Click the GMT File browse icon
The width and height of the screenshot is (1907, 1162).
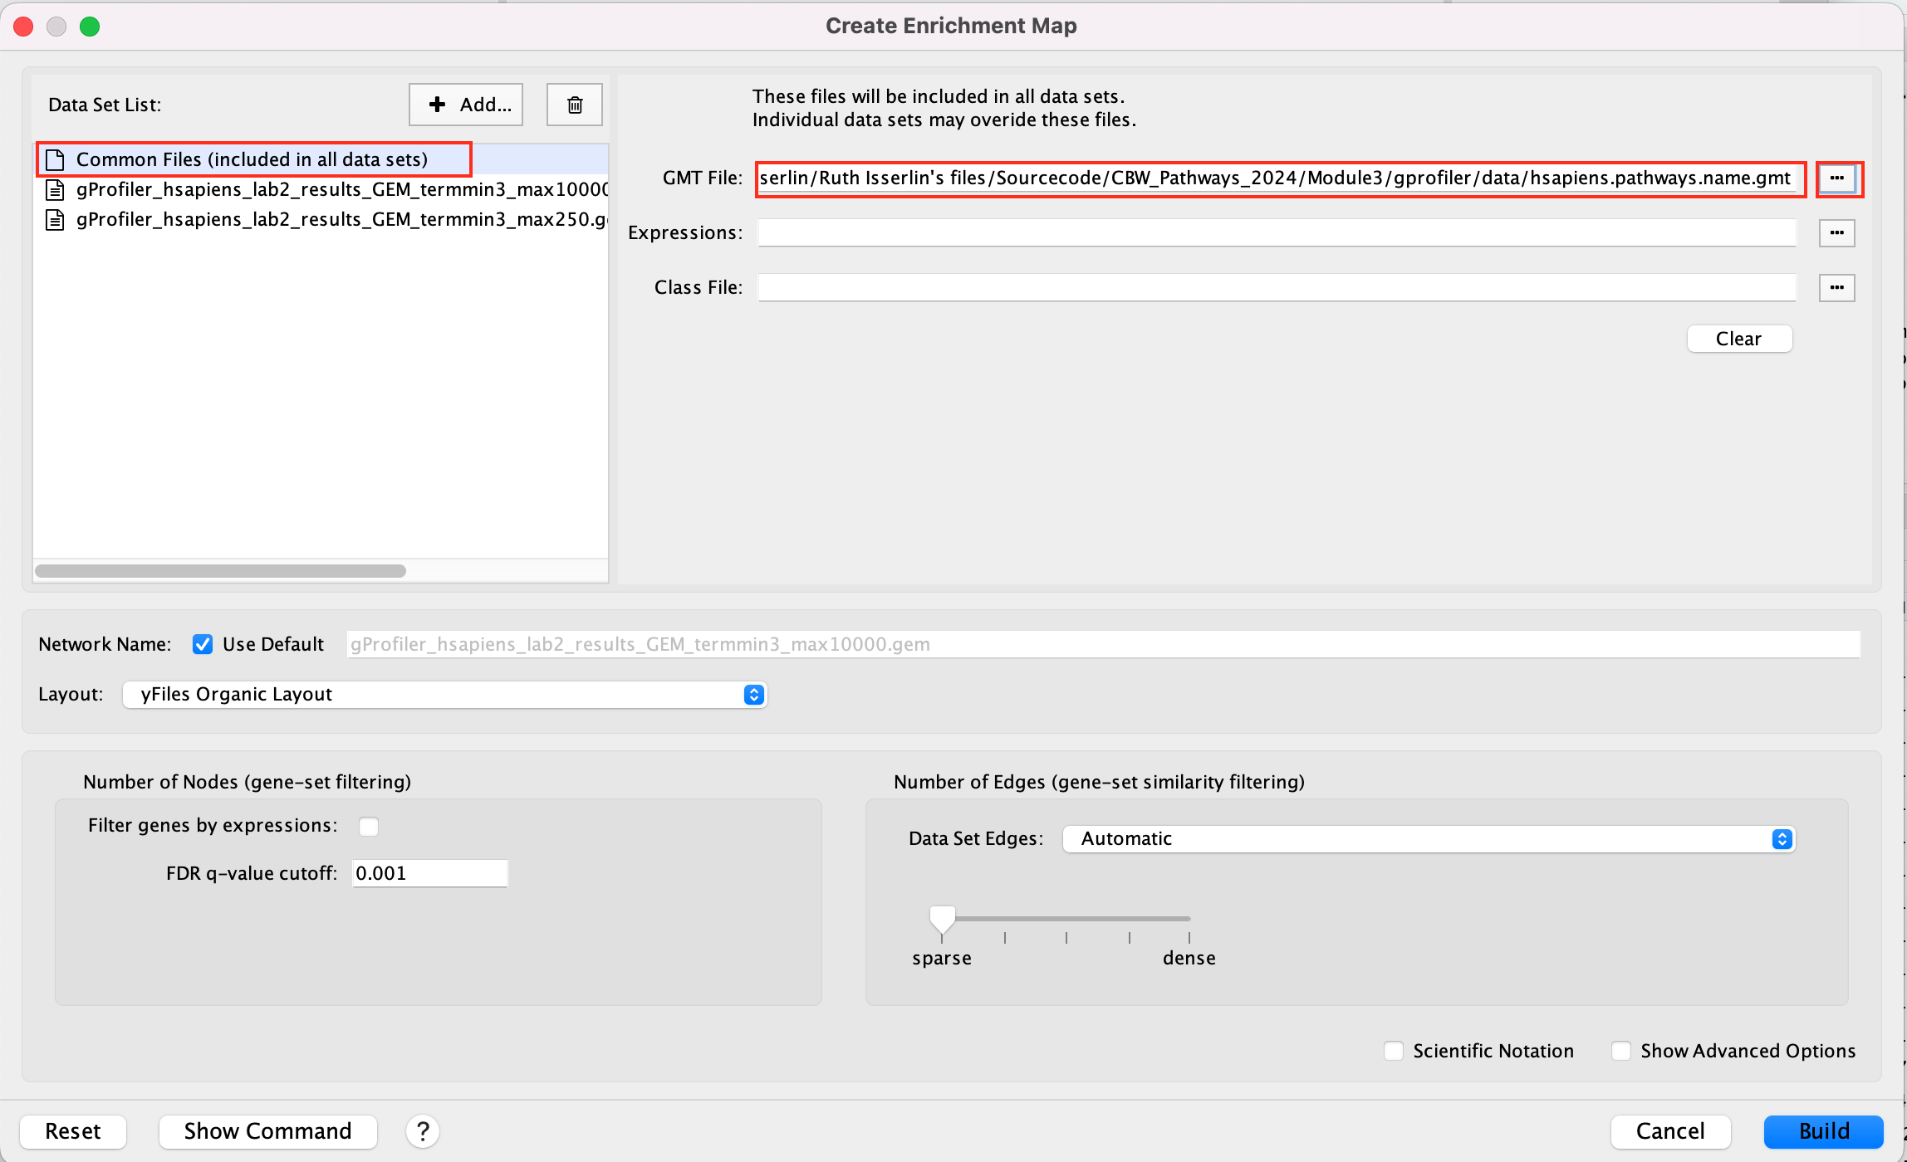click(1839, 178)
